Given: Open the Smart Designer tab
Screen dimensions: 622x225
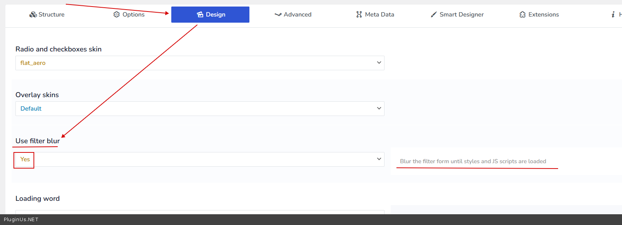Looking at the screenshot, I should [461, 15].
